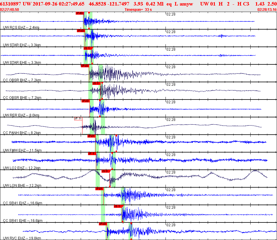Click event ID 61310897 in the header

click(11, 4)
